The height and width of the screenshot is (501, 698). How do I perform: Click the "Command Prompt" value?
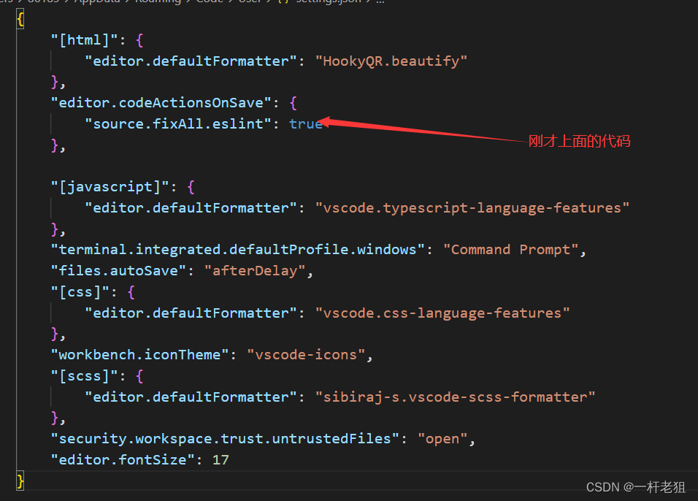[510, 249]
